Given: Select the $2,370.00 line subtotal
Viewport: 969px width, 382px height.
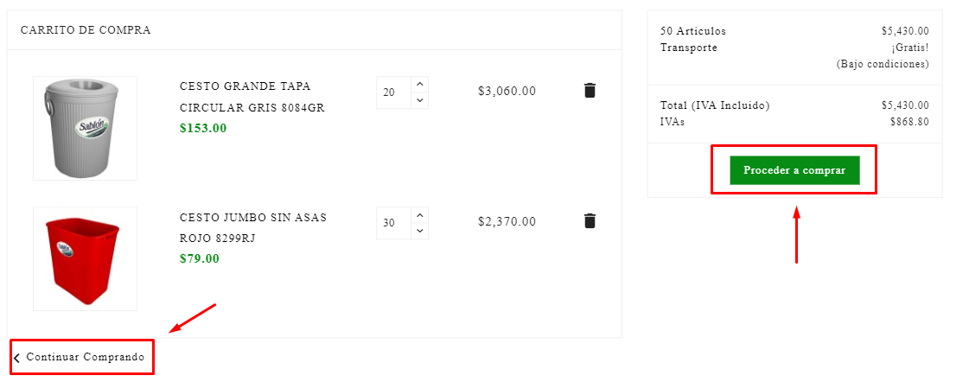Looking at the screenshot, I should tap(507, 221).
